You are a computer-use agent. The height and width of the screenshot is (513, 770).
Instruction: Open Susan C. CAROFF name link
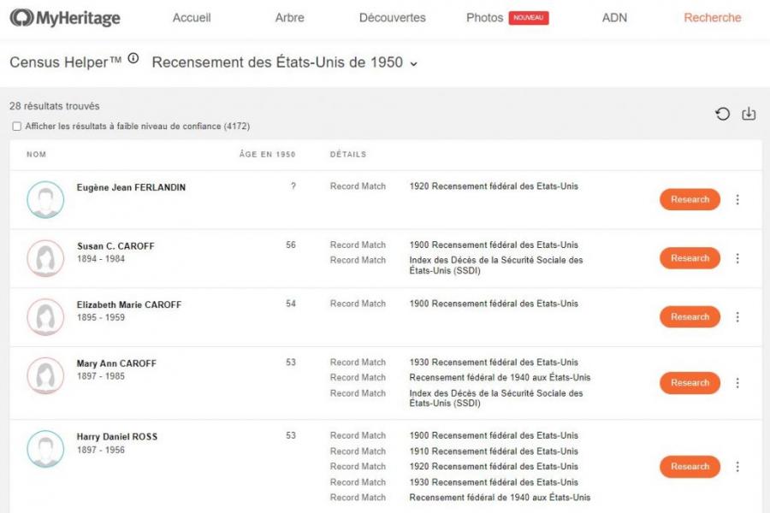coord(115,246)
